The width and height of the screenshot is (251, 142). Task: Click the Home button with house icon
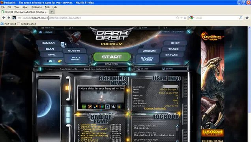click(x=46, y=32)
